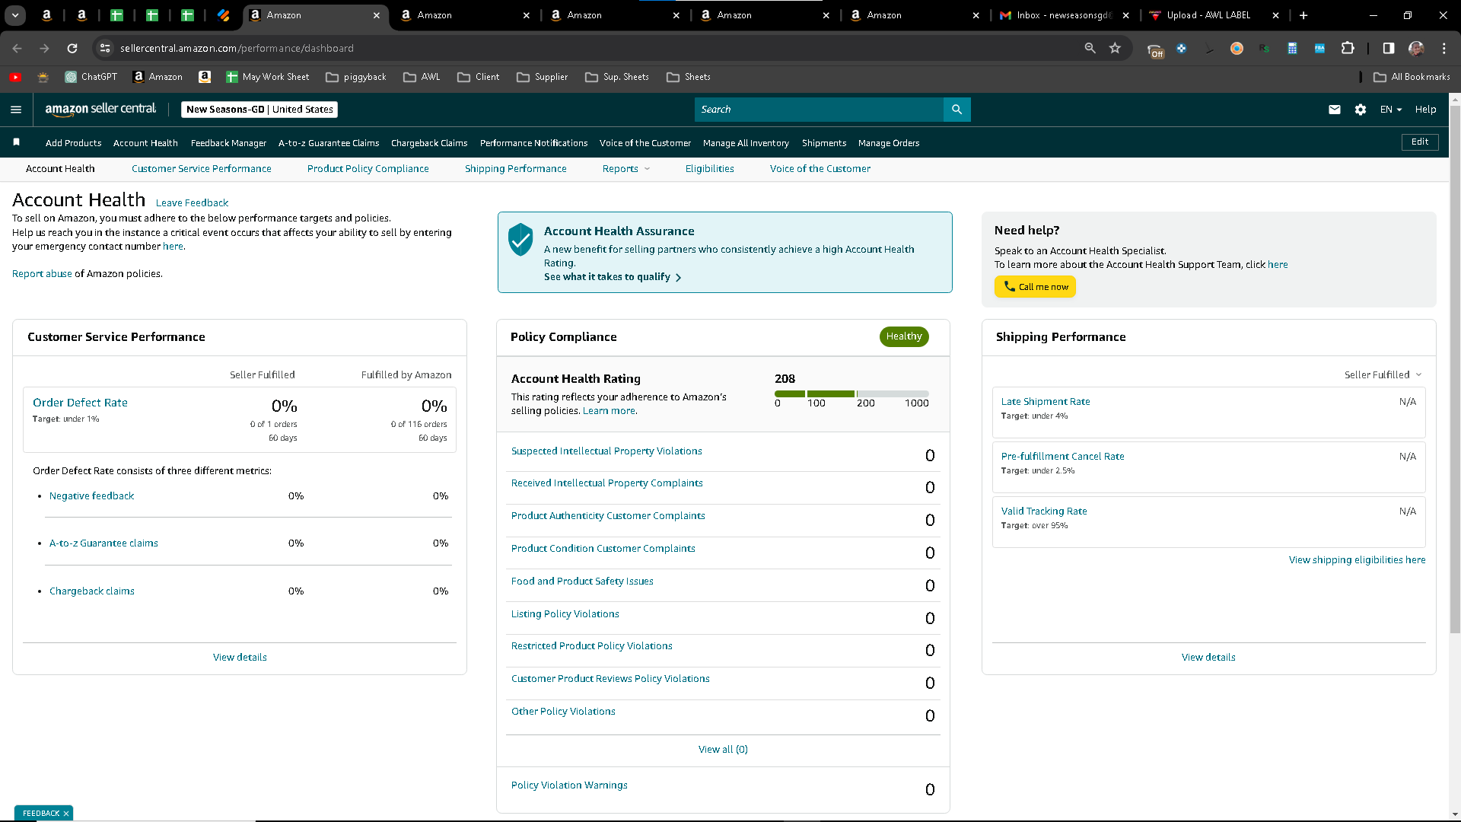The image size is (1461, 822).
Task: Open the Help link in the header
Action: 1425,110
